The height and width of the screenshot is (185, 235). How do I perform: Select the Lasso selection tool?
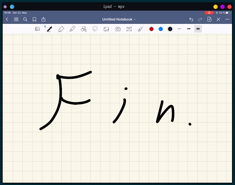[95, 29]
